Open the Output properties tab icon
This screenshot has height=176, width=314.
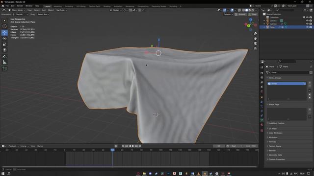tap(262, 78)
